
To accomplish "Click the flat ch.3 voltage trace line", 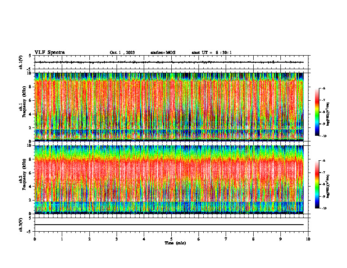I will click(169, 225).
